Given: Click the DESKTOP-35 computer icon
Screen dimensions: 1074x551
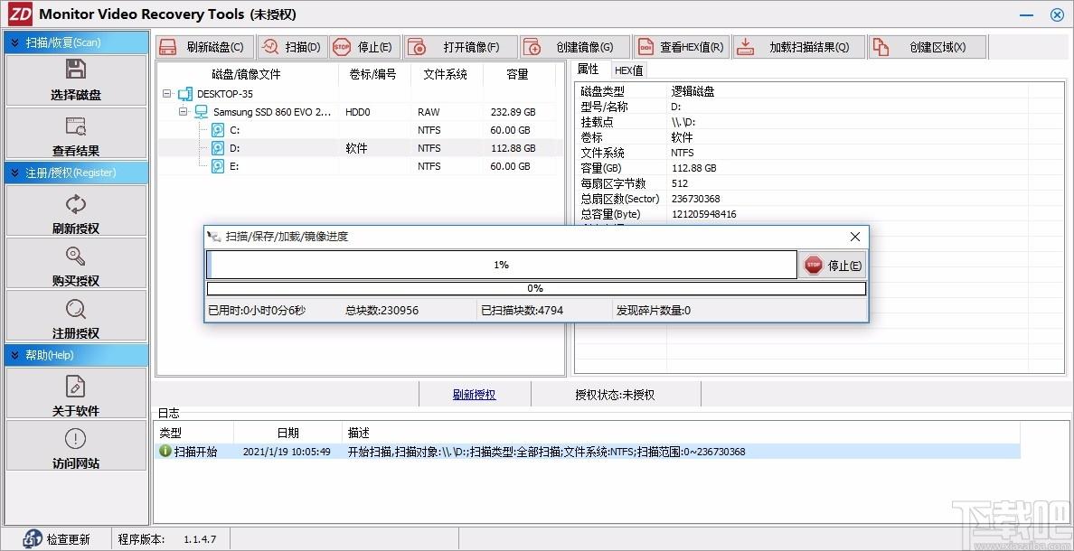Looking at the screenshot, I should point(185,94).
